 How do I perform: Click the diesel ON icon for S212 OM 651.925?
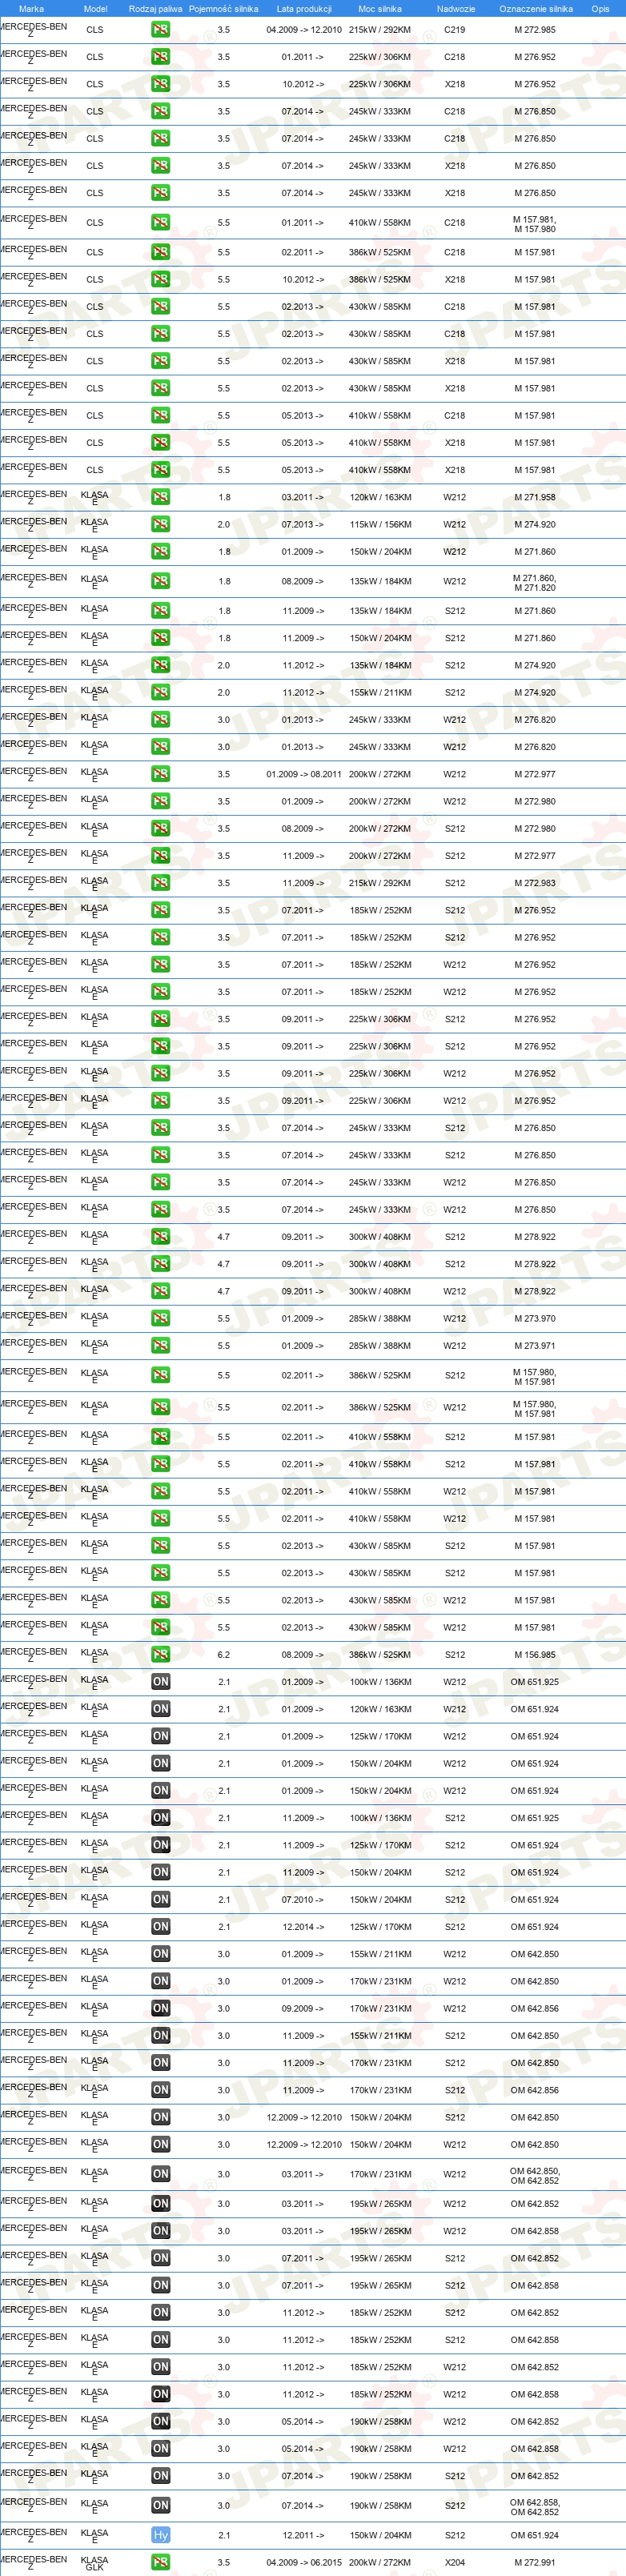[x=160, y=1818]
